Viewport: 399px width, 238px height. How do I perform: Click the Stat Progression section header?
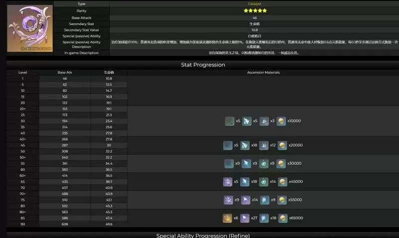click(202, 65)
